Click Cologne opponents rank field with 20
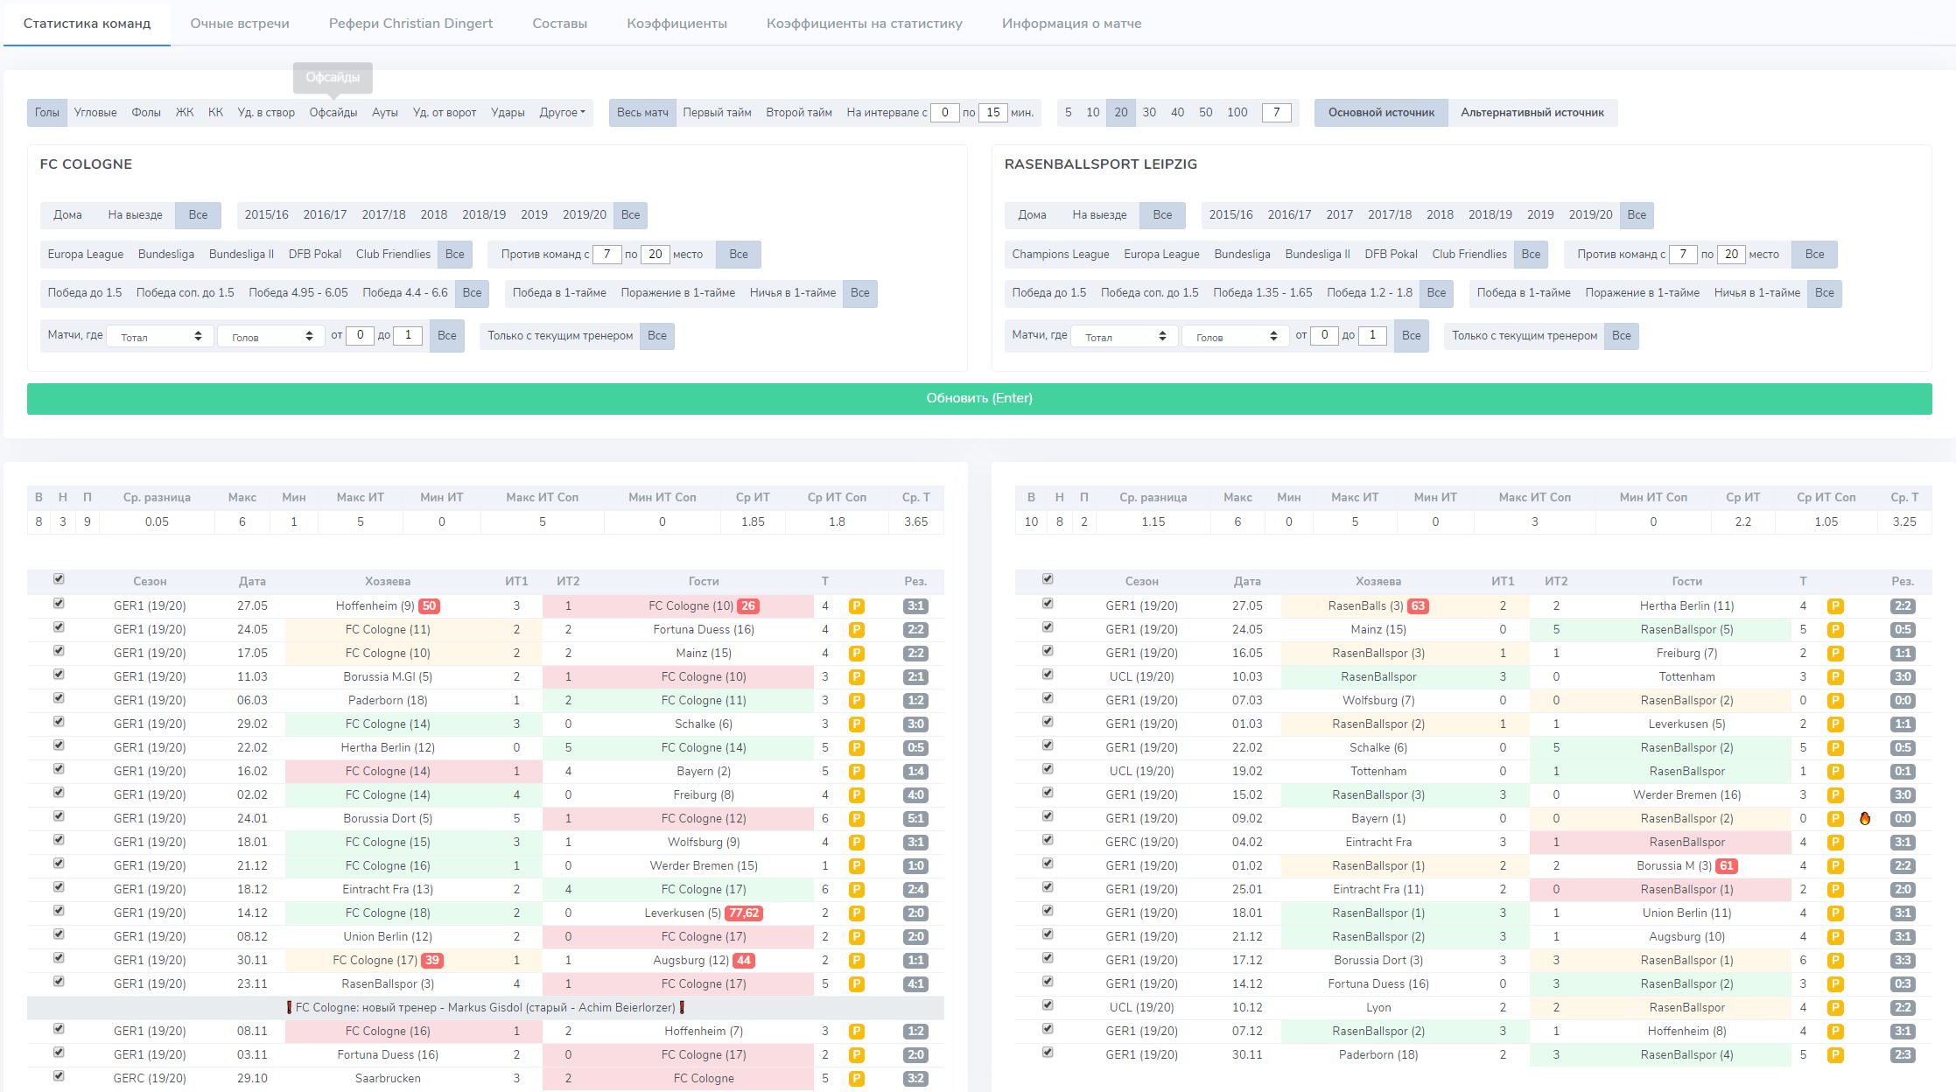The height and width of the screenshot is (1092, 1956). click(656, 254)
